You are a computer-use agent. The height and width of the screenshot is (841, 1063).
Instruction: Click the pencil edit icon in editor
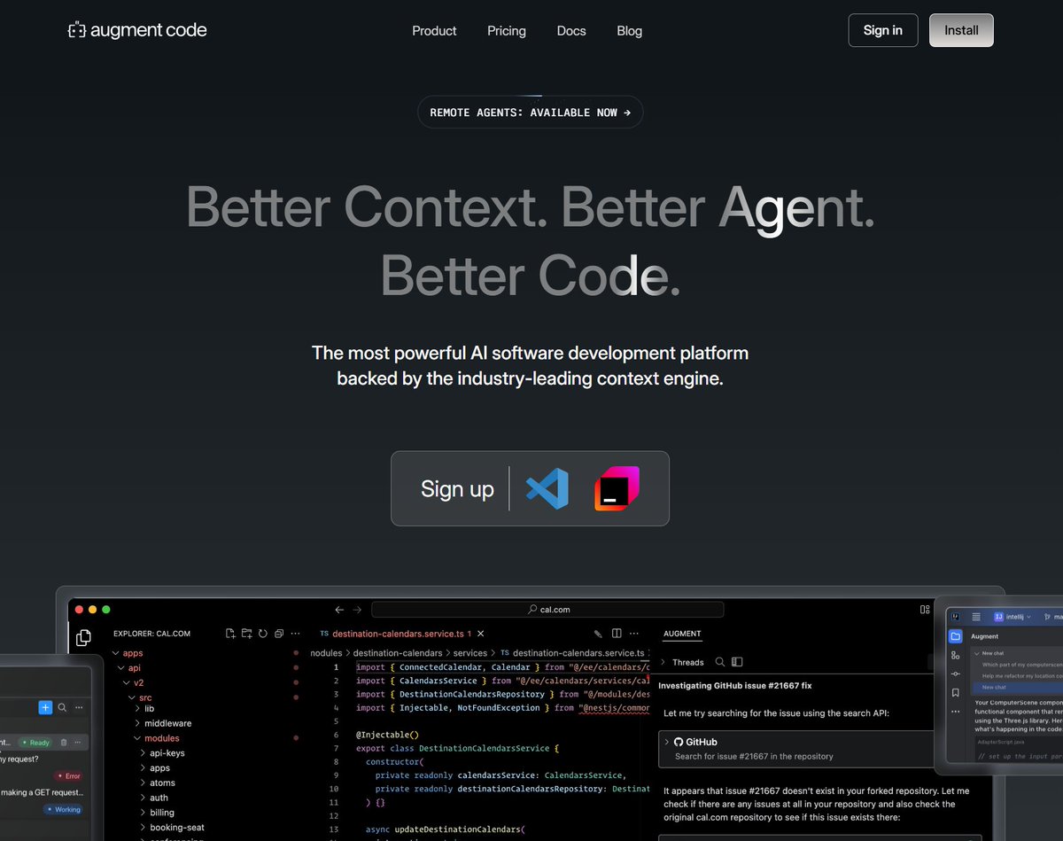(x=598, y=634)
